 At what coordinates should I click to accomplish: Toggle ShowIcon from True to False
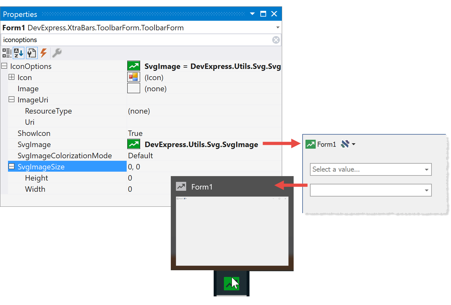click(135, 133)
